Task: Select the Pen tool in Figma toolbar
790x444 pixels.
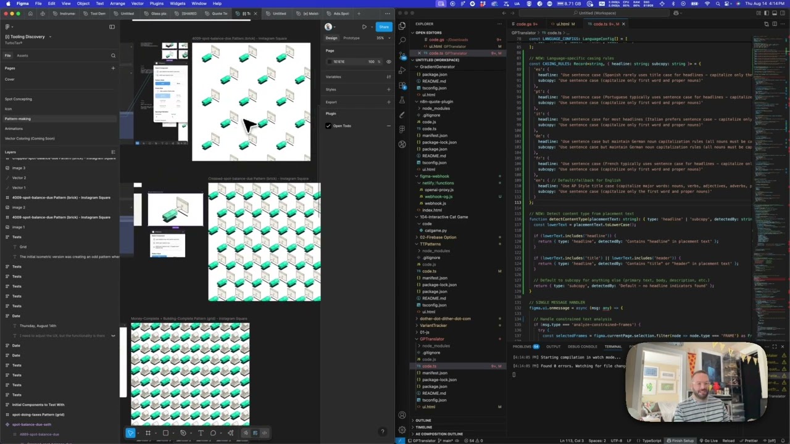Action: 183,433
